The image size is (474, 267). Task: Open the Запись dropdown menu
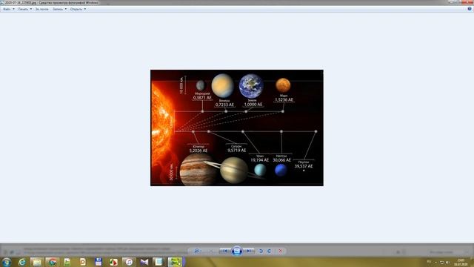59,9
